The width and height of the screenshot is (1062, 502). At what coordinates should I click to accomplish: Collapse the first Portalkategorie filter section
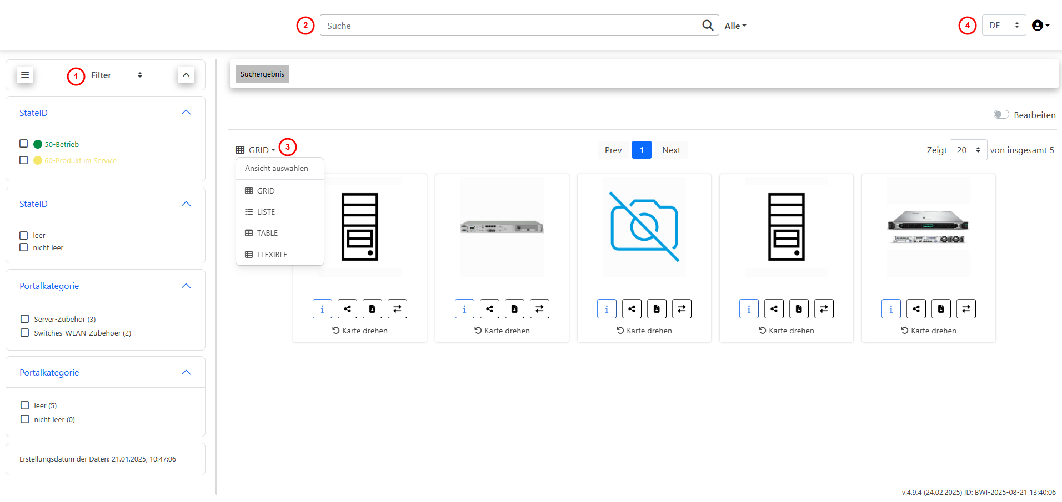coord(186,286)
